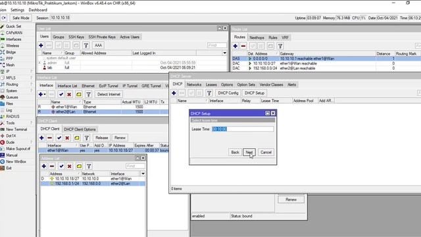The height and width of the screenshot is (237, 421).
Task: Add a new route in Route List
Action: coord(235,46)
